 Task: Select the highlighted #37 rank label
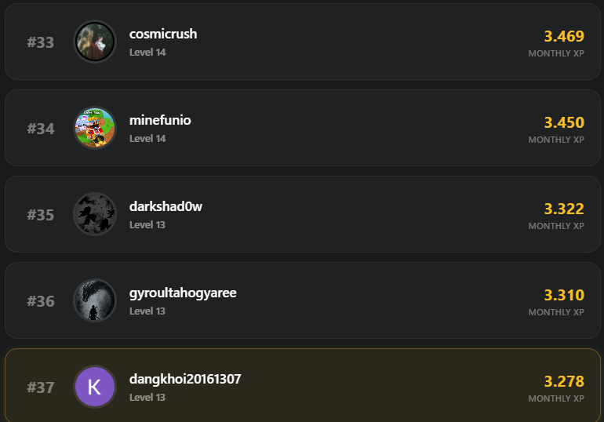pos(41,387)
